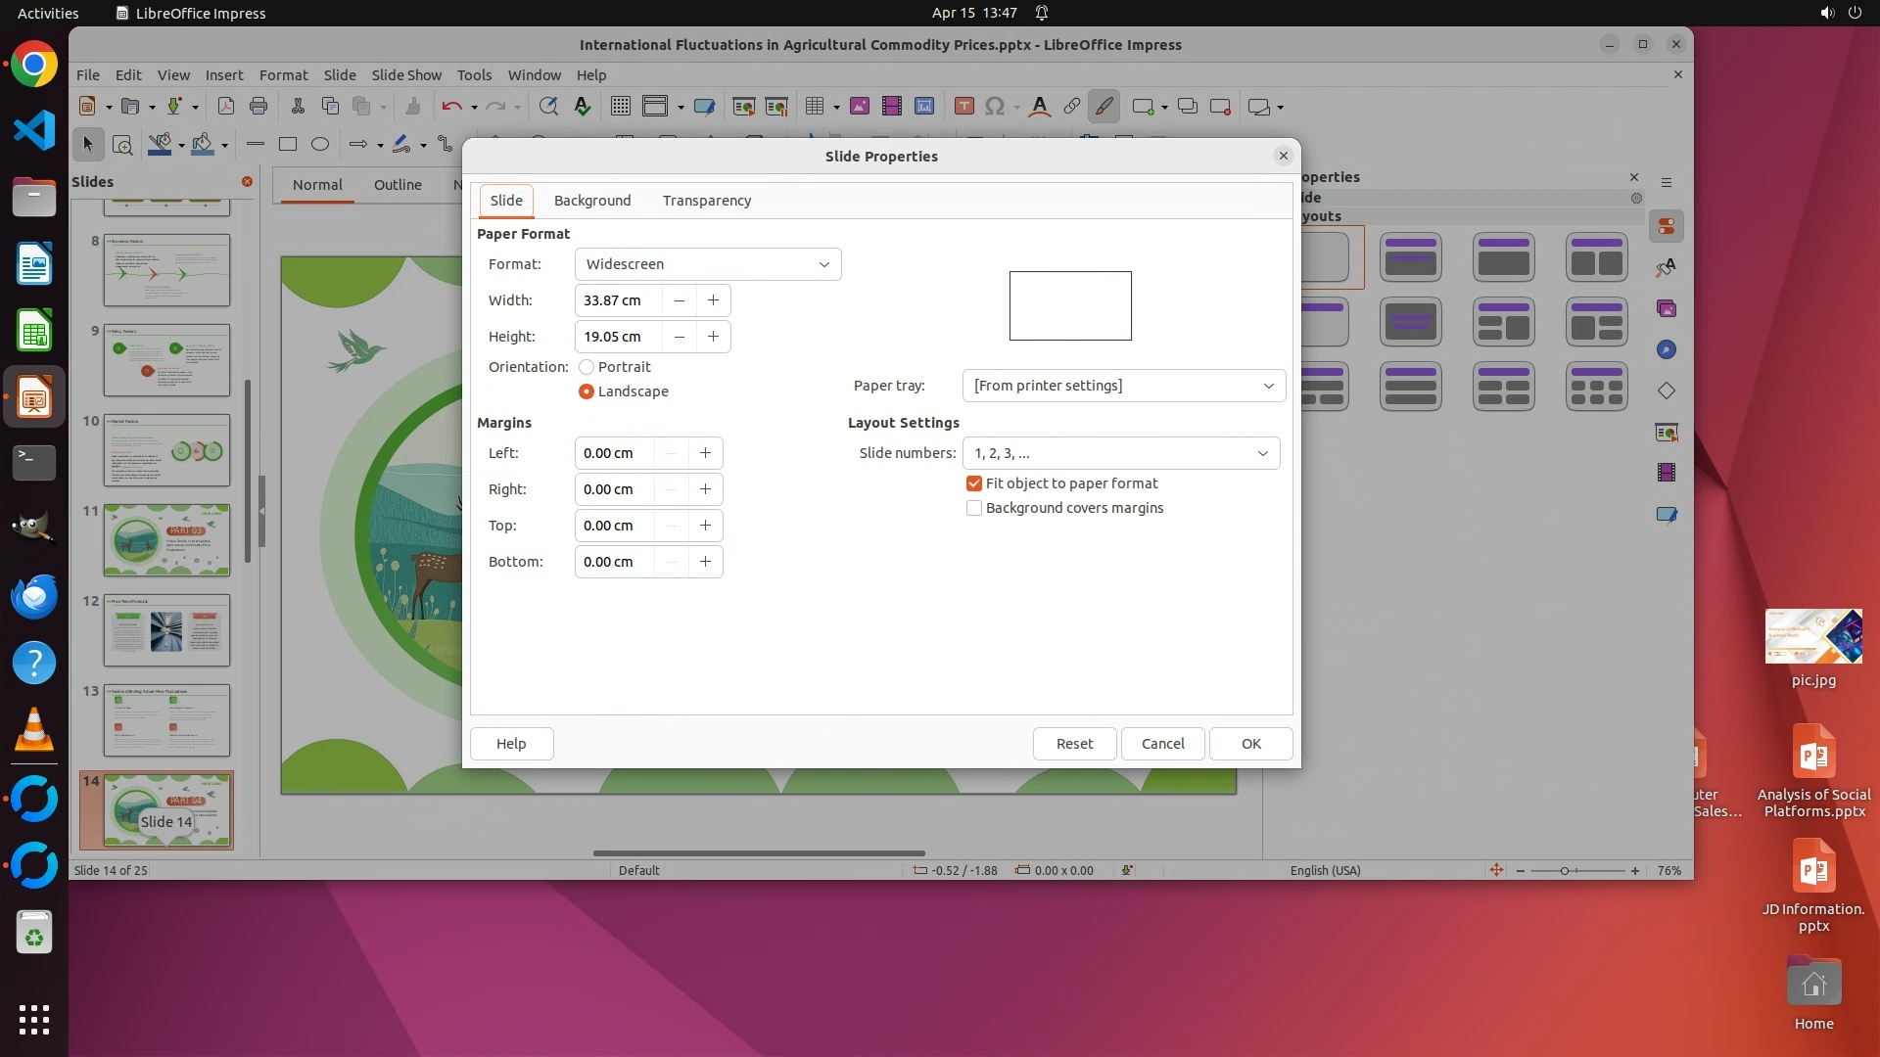Click the Print icon in toolbar
Screen dimensions: 1880x1057
coord(258,107)
